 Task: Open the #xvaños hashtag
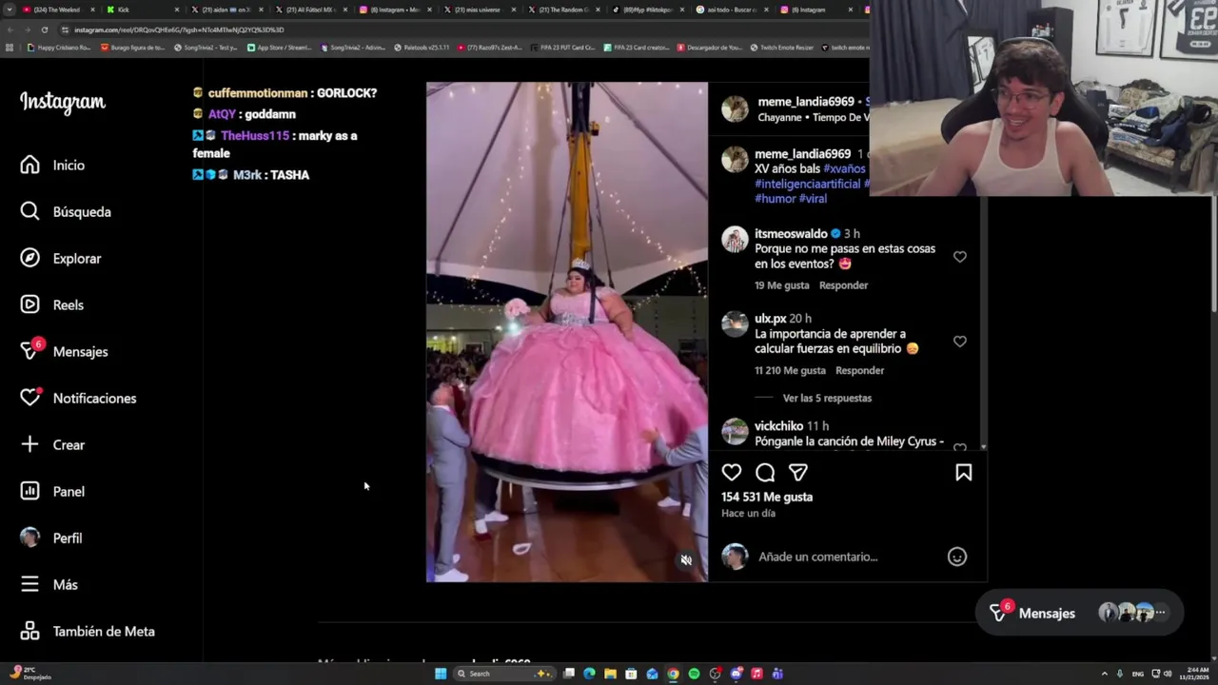coord(844,169)
